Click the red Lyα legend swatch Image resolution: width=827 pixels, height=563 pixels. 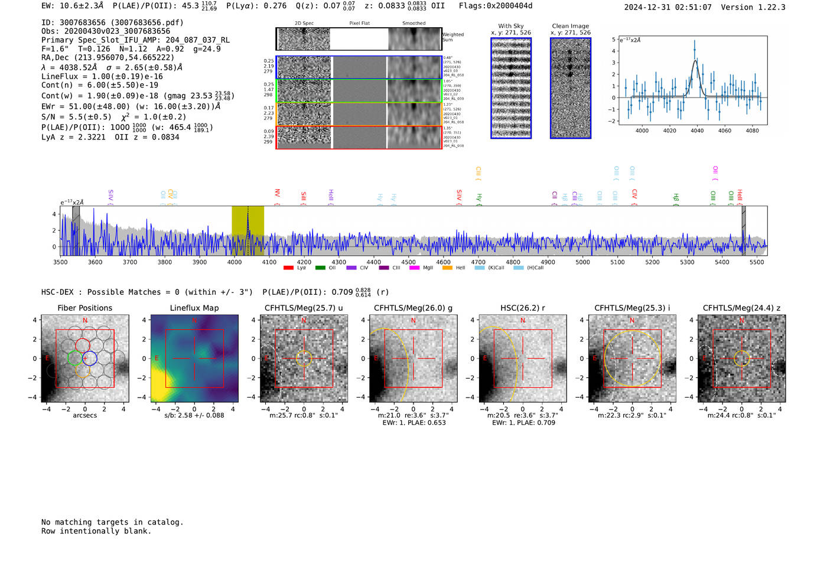coord(288,268)
